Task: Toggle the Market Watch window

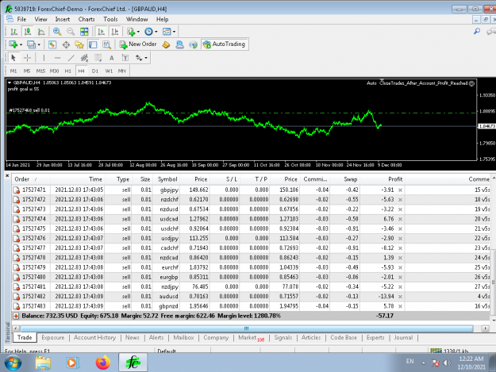Action: 52,45
